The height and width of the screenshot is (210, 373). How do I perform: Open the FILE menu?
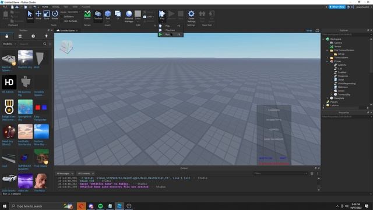tap(5, 7)
